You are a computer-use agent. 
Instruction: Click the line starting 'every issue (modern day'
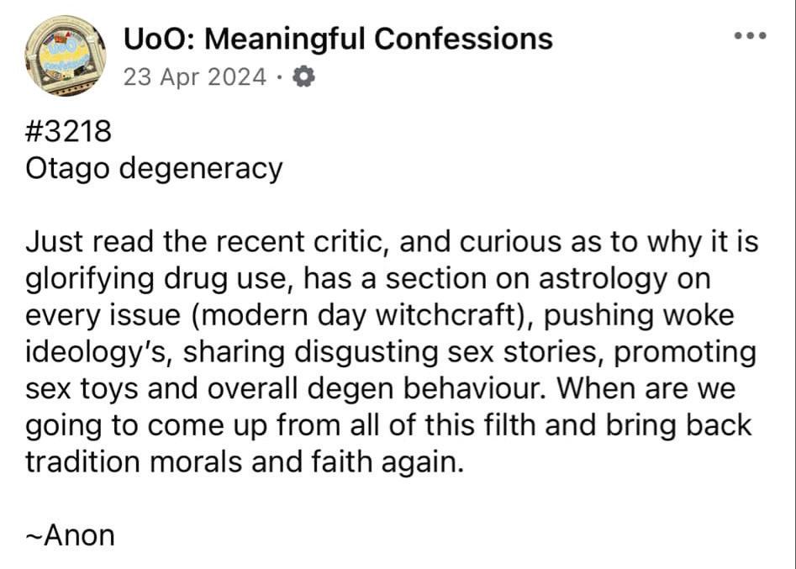click(379, 316)
